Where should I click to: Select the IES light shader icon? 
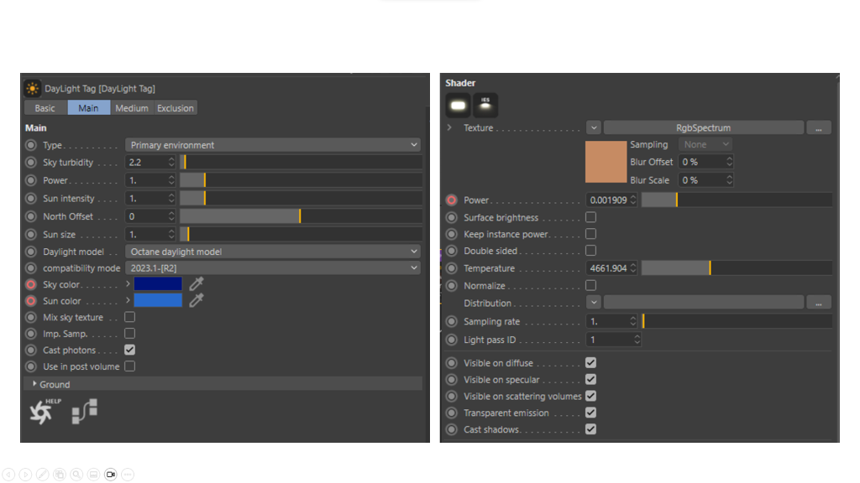(x=485, y=105)
